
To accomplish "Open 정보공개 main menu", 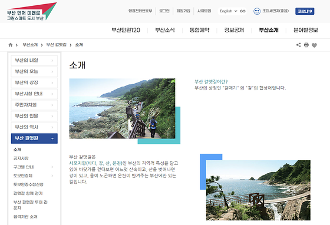I will (x=234, y=30).
